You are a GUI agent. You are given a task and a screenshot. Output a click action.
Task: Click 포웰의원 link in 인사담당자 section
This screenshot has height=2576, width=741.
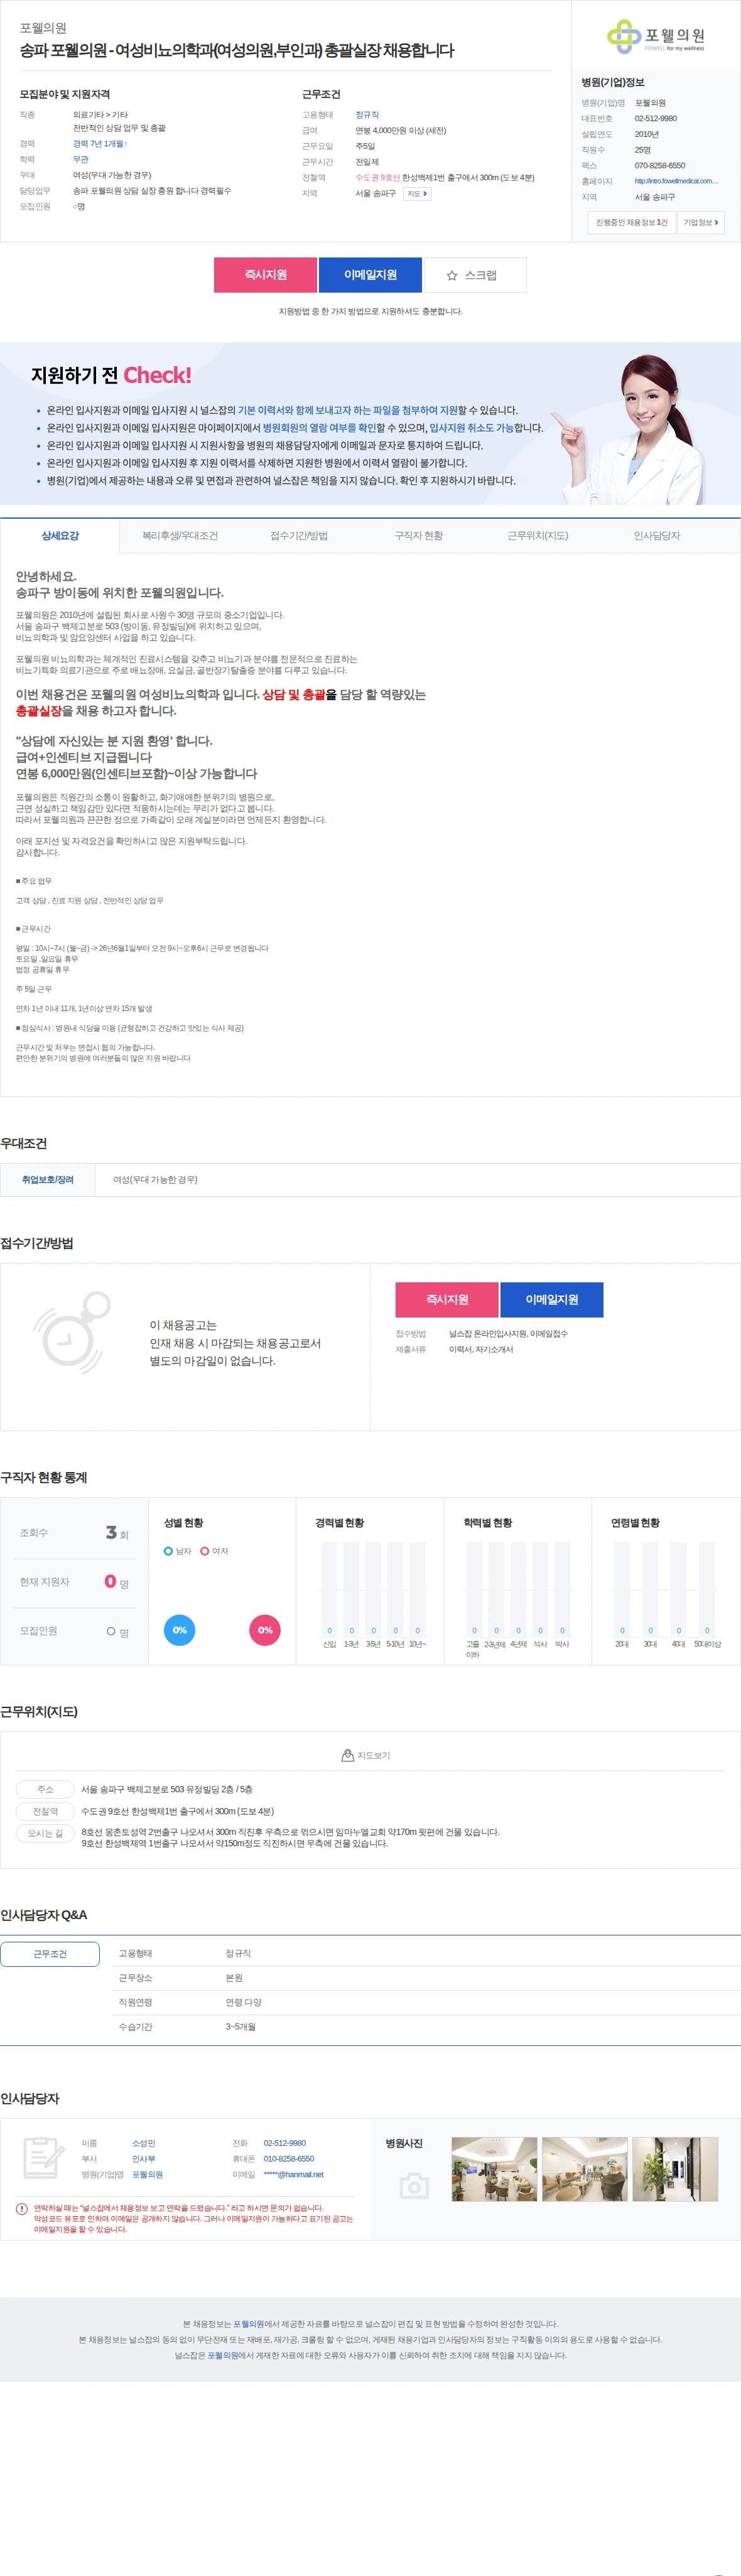147,2174
